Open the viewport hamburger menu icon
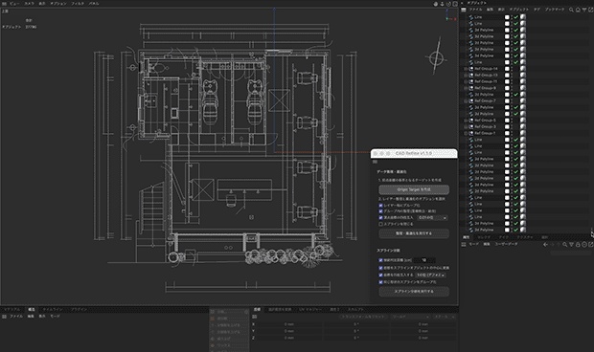 click(4, 4)
